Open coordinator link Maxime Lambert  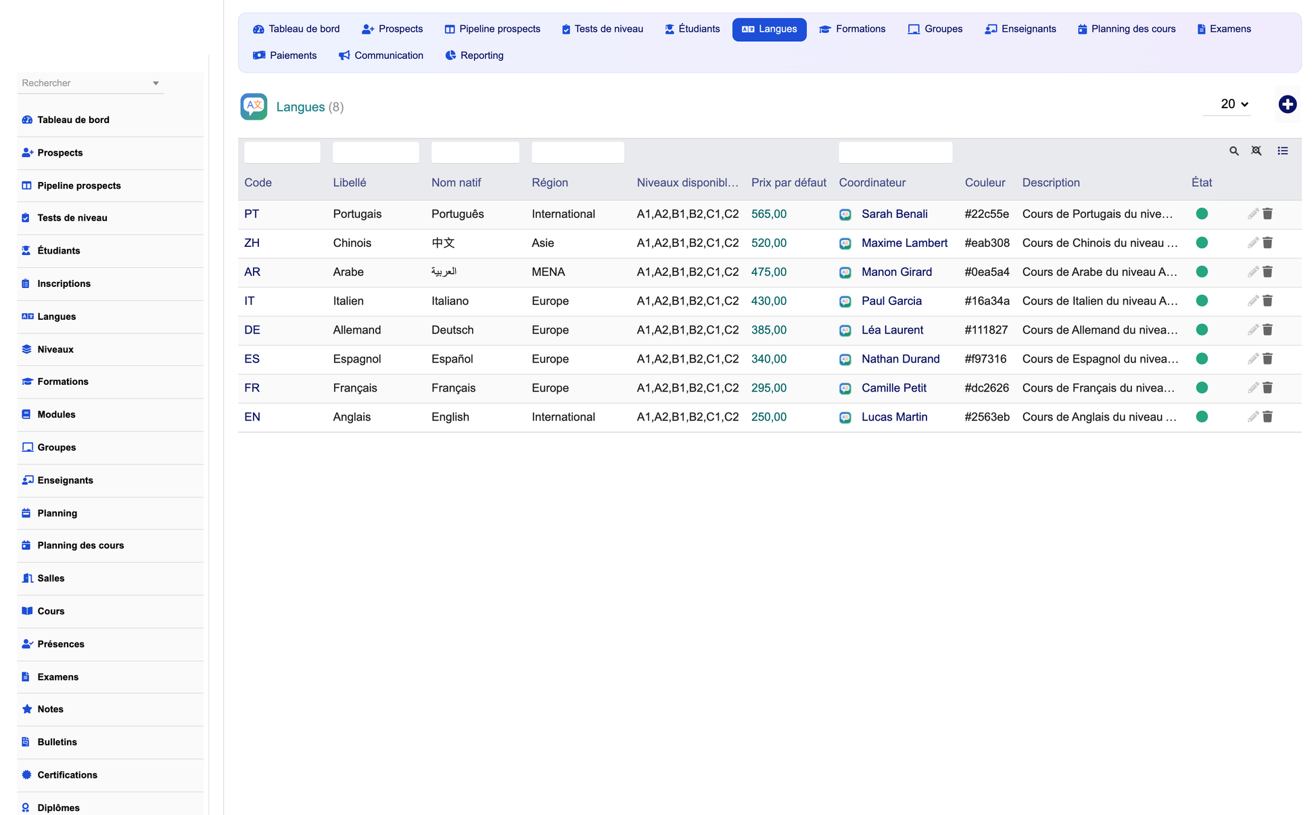904,243
